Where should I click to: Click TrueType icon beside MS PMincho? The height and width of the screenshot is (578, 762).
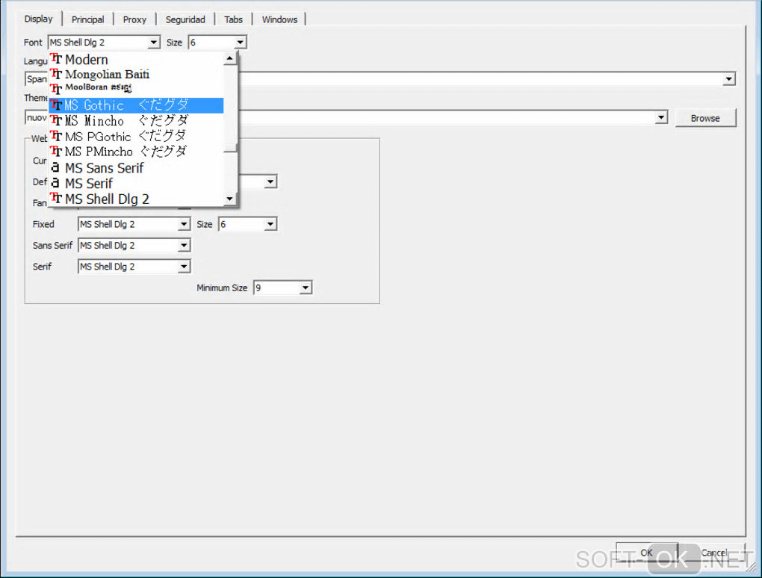pos(56,152)
